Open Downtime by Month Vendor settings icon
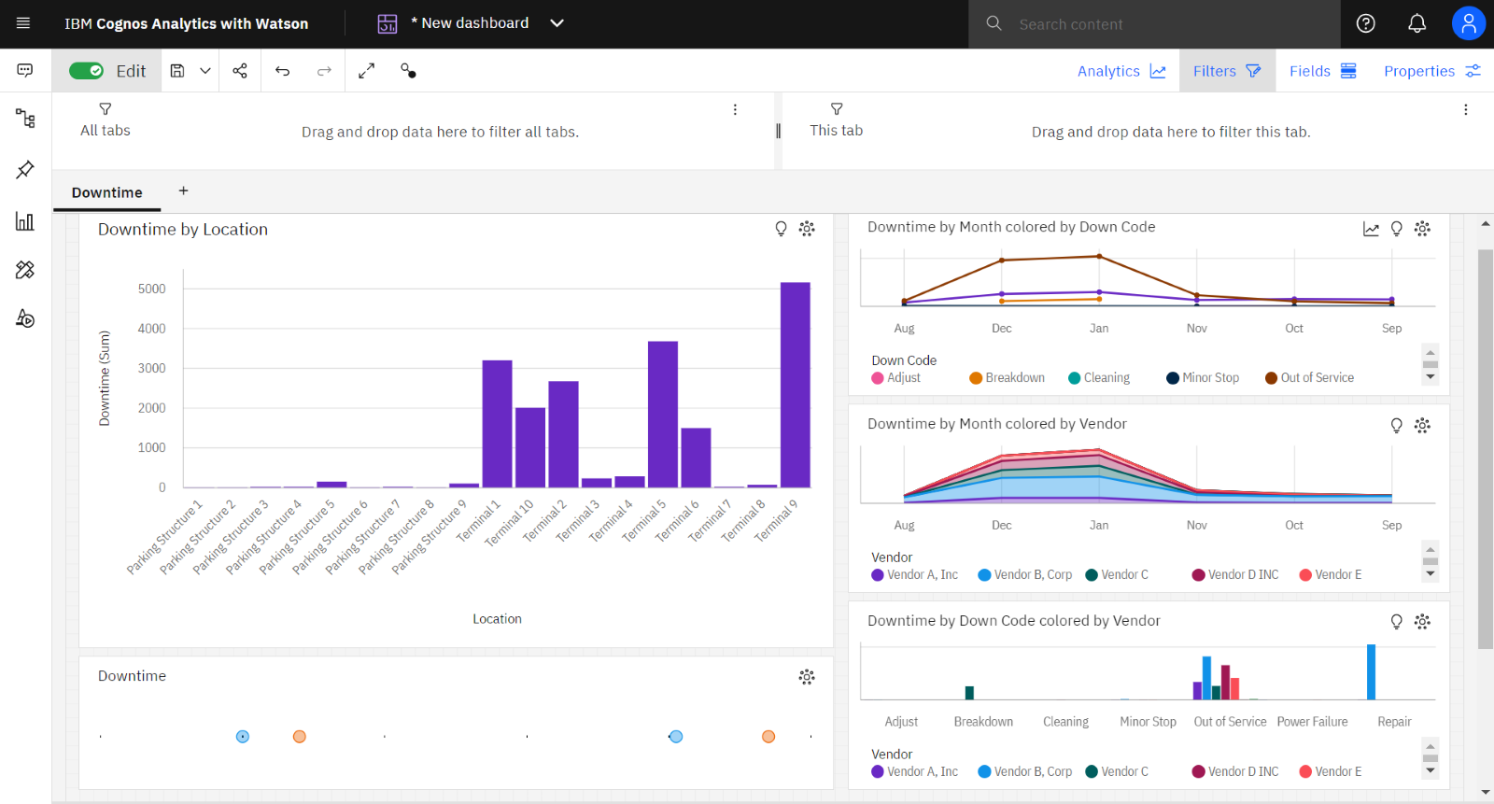The image size is (1494, 804). pyautogui.click(x=1422, y=426)
